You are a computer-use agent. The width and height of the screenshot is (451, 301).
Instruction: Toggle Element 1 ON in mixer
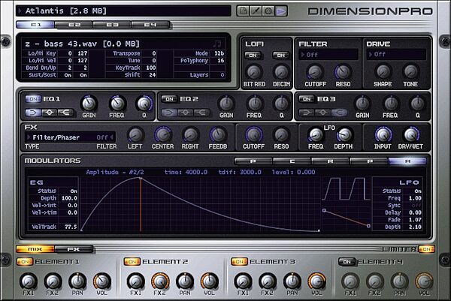click(25, 262)
